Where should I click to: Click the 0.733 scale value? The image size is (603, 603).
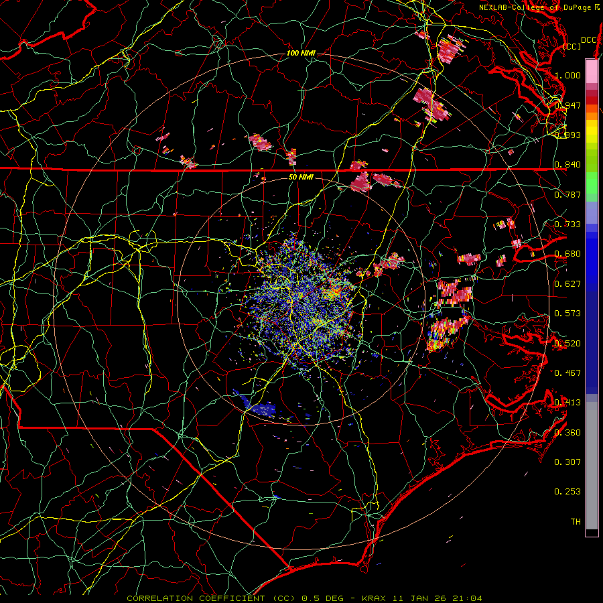point(567,224)
